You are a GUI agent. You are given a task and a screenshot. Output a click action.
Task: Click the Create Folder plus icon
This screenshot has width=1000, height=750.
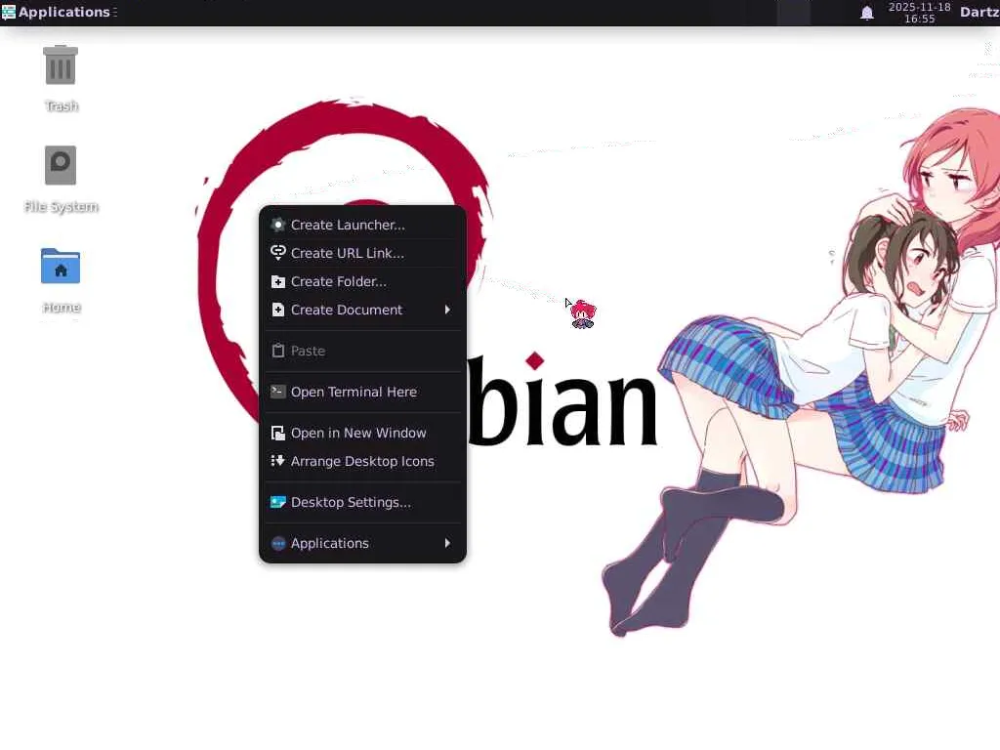278,281
